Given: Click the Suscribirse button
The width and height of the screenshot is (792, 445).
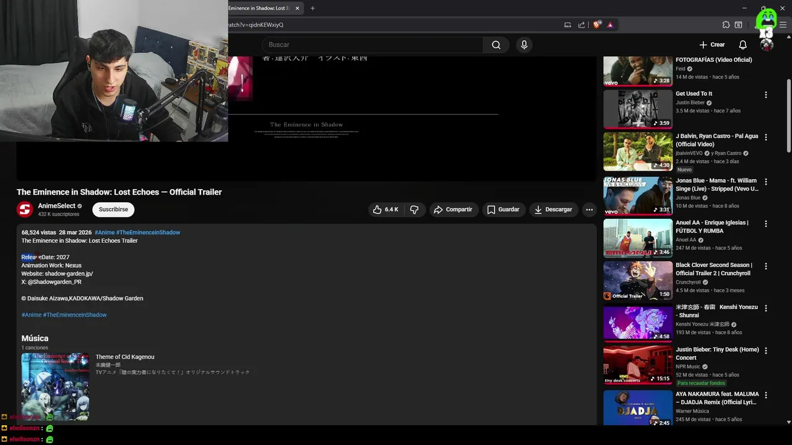Looking at the screenshot, I should point(113,210).
